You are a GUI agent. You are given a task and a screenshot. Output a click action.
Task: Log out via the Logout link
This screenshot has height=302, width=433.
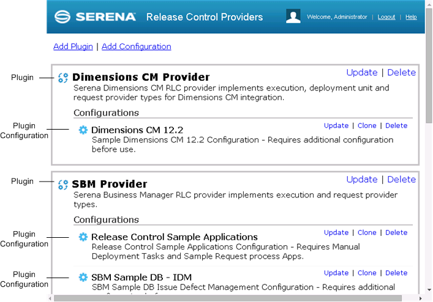click(386, 17)
